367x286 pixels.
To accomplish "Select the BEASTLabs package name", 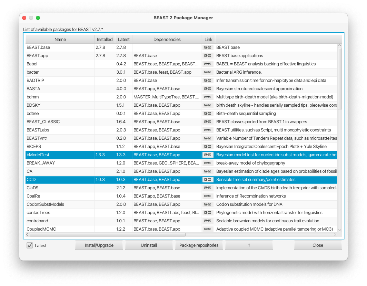I will tap(38, 130).
